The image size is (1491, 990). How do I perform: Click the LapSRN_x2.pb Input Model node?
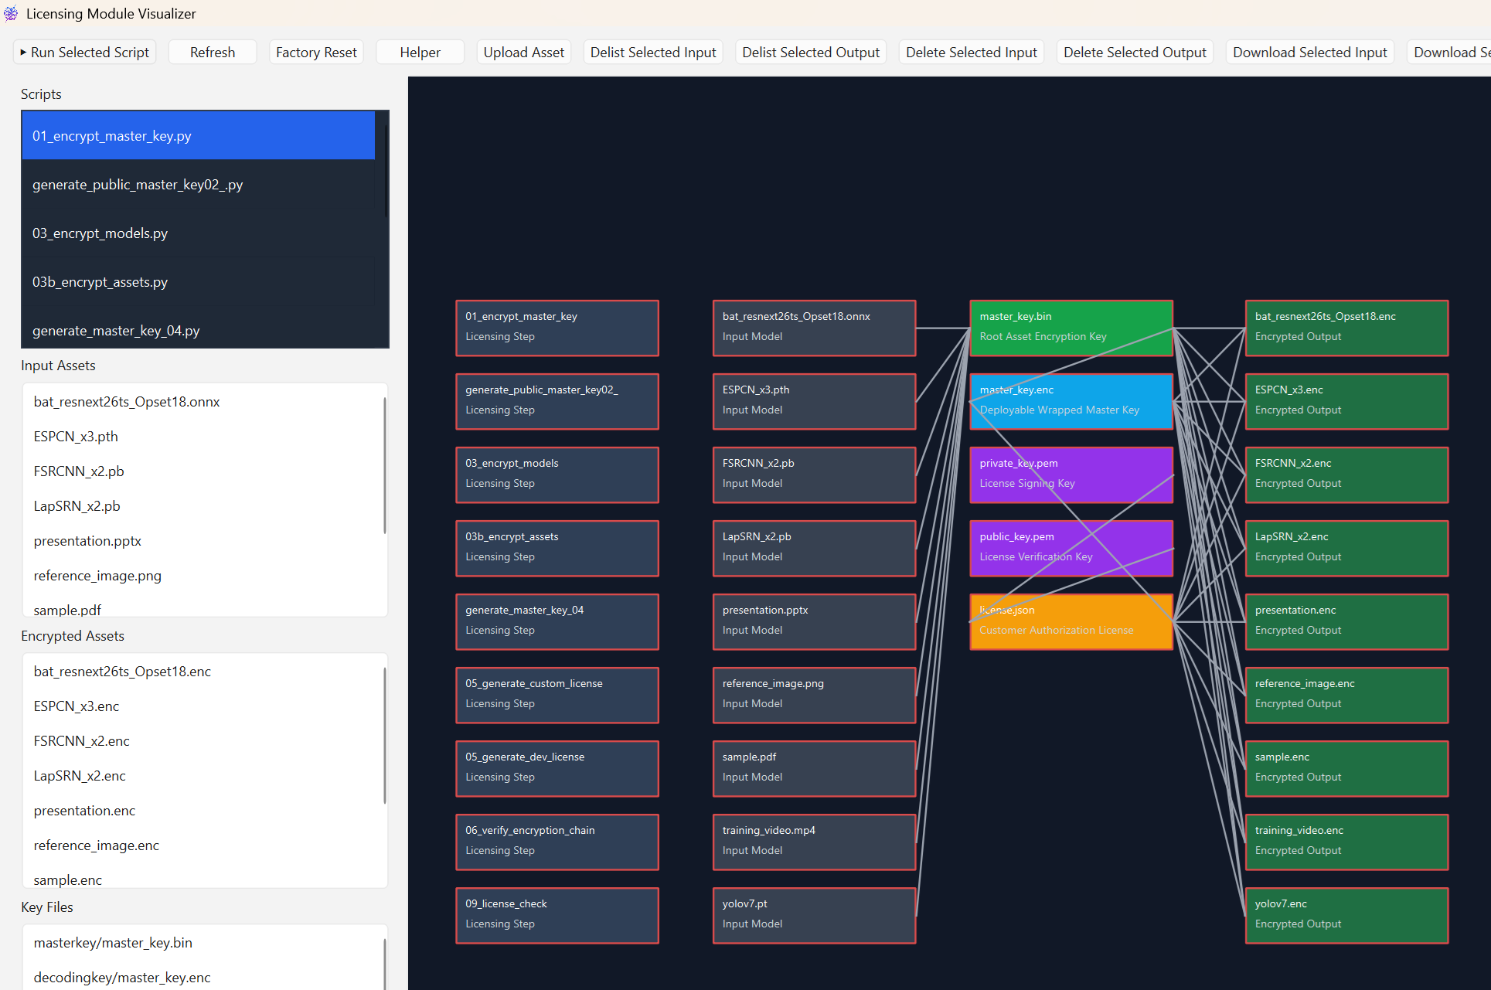click(815, 548)
